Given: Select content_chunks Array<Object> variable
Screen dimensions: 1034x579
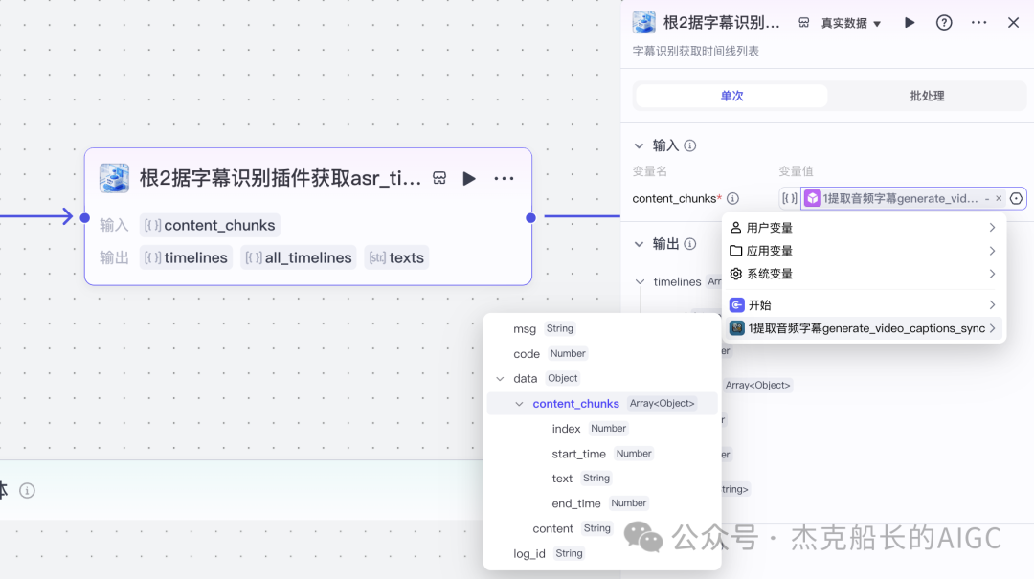Looking at the screenshot, I should click(602, 404).
